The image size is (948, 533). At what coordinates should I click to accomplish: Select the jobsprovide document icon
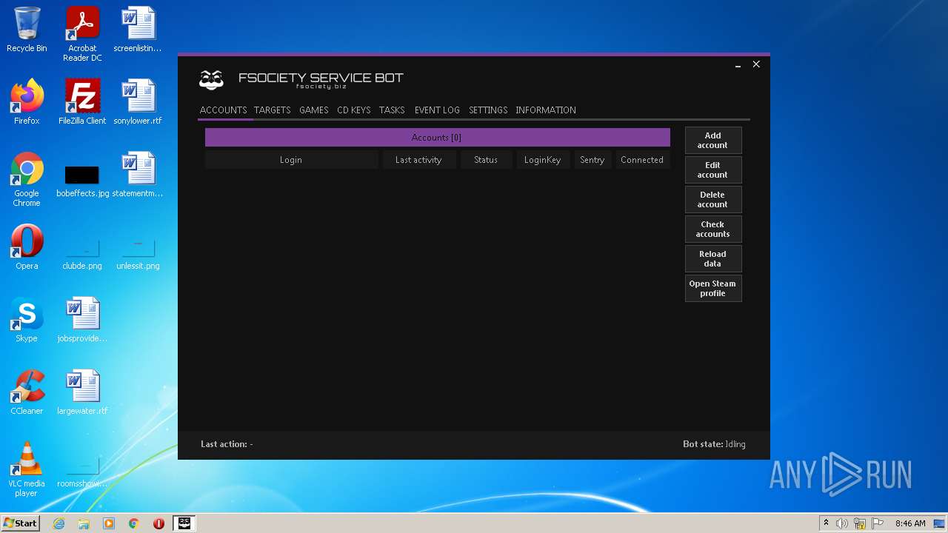[82, 320]
